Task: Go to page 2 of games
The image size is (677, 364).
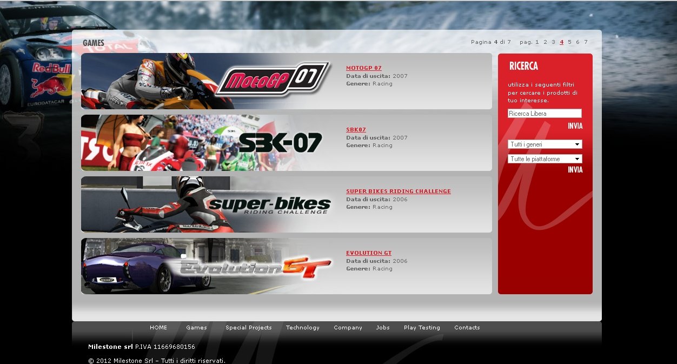Action: click(545, 42)
